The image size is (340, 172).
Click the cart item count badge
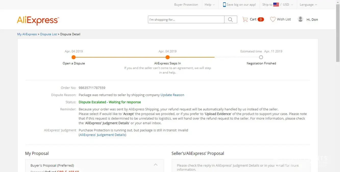coord(260,19)
